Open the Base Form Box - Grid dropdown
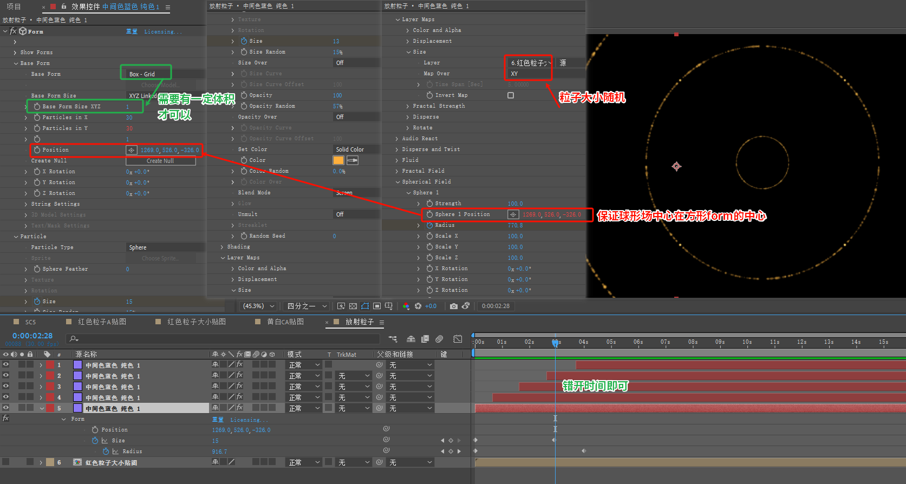The width and height of the screenshot is (906, 484). tap(165, 74)
